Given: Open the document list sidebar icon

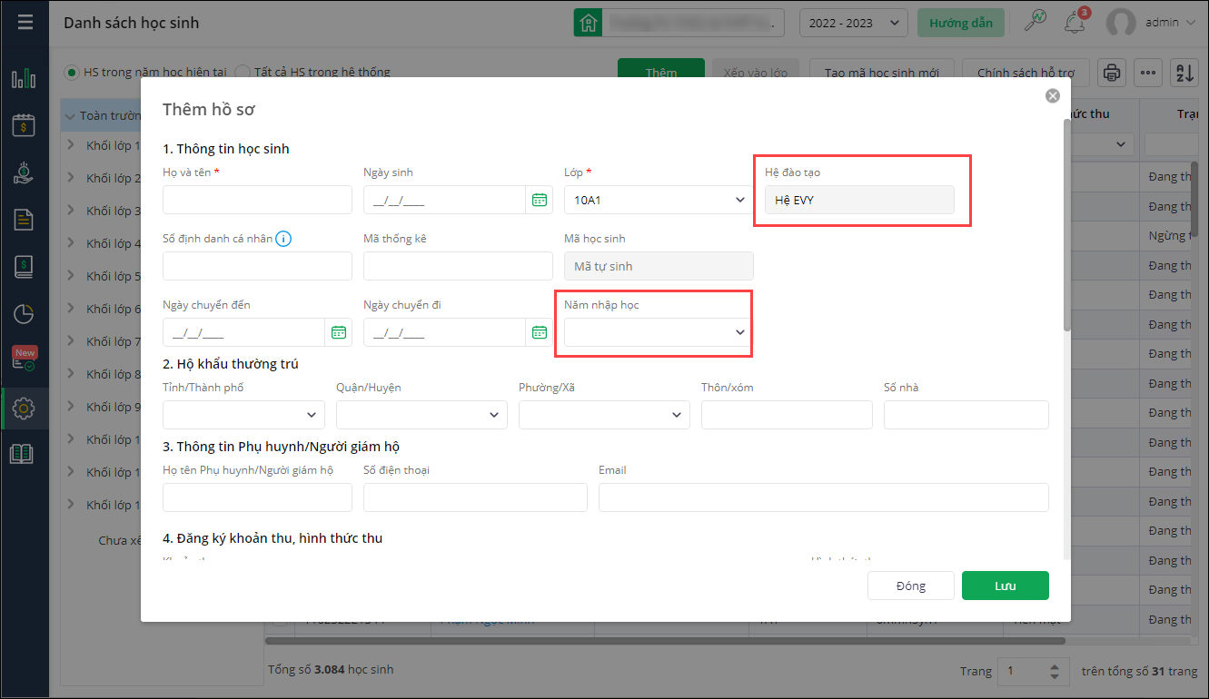Looking at the screenshot, I should tap(24, 219).
